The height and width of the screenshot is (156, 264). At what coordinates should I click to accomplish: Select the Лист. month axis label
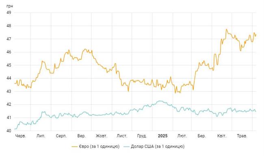pos(122,136)
